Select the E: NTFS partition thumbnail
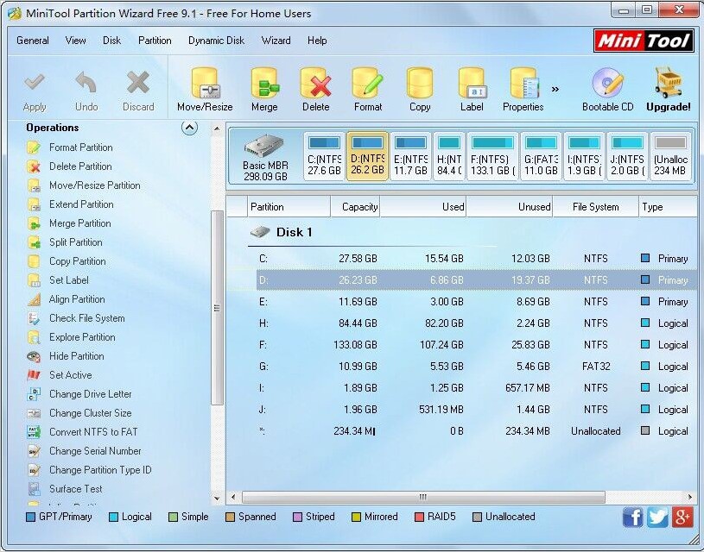Screen dimensions: 704x552 click(409, 155)
